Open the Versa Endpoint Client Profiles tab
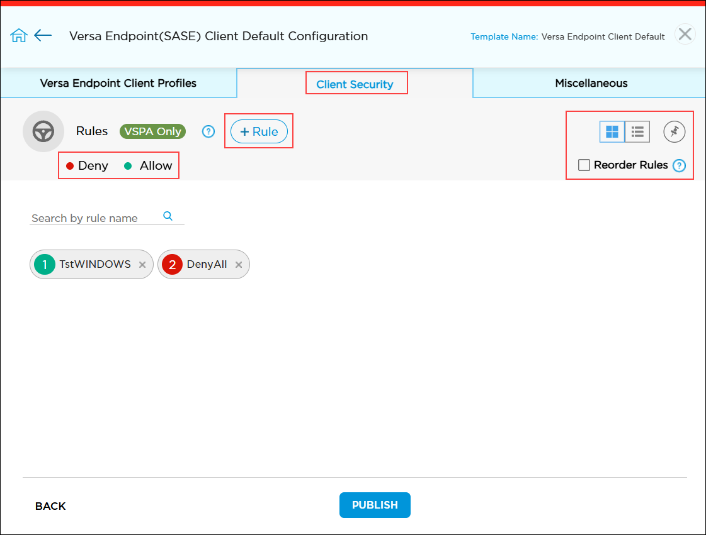 118,83
